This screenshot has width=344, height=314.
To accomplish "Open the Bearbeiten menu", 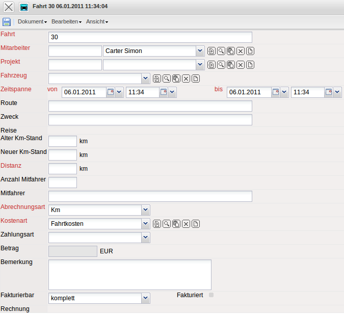I will coord(66,22).
